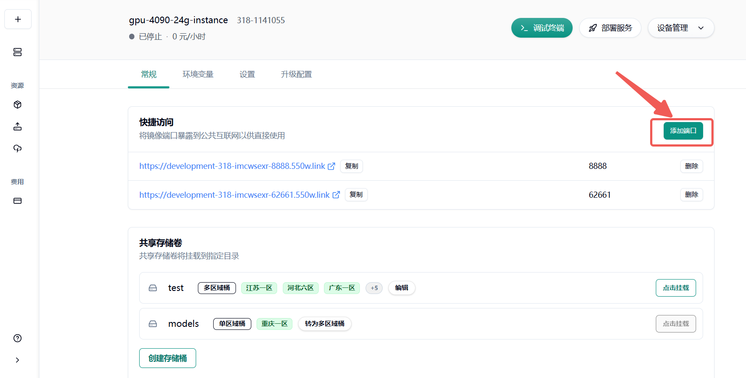Screen dimensions: 746x378
Task: Open the 设备管理 dropdown menu
Action: [x=681, y=28]
